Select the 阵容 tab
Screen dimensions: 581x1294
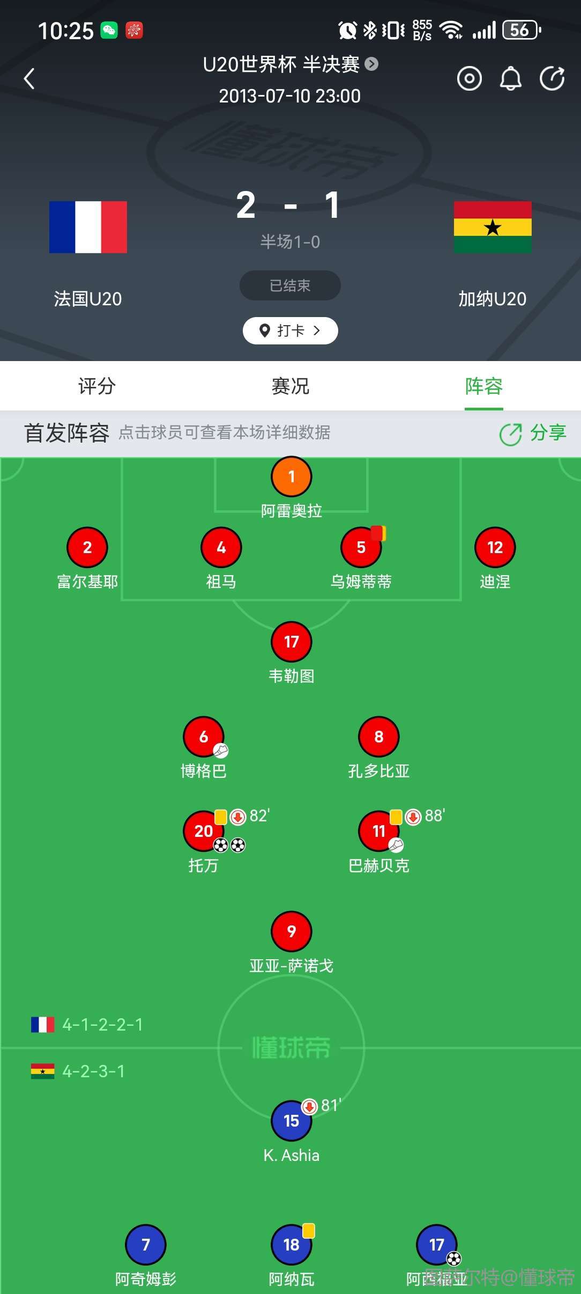(x=483, y=386)
